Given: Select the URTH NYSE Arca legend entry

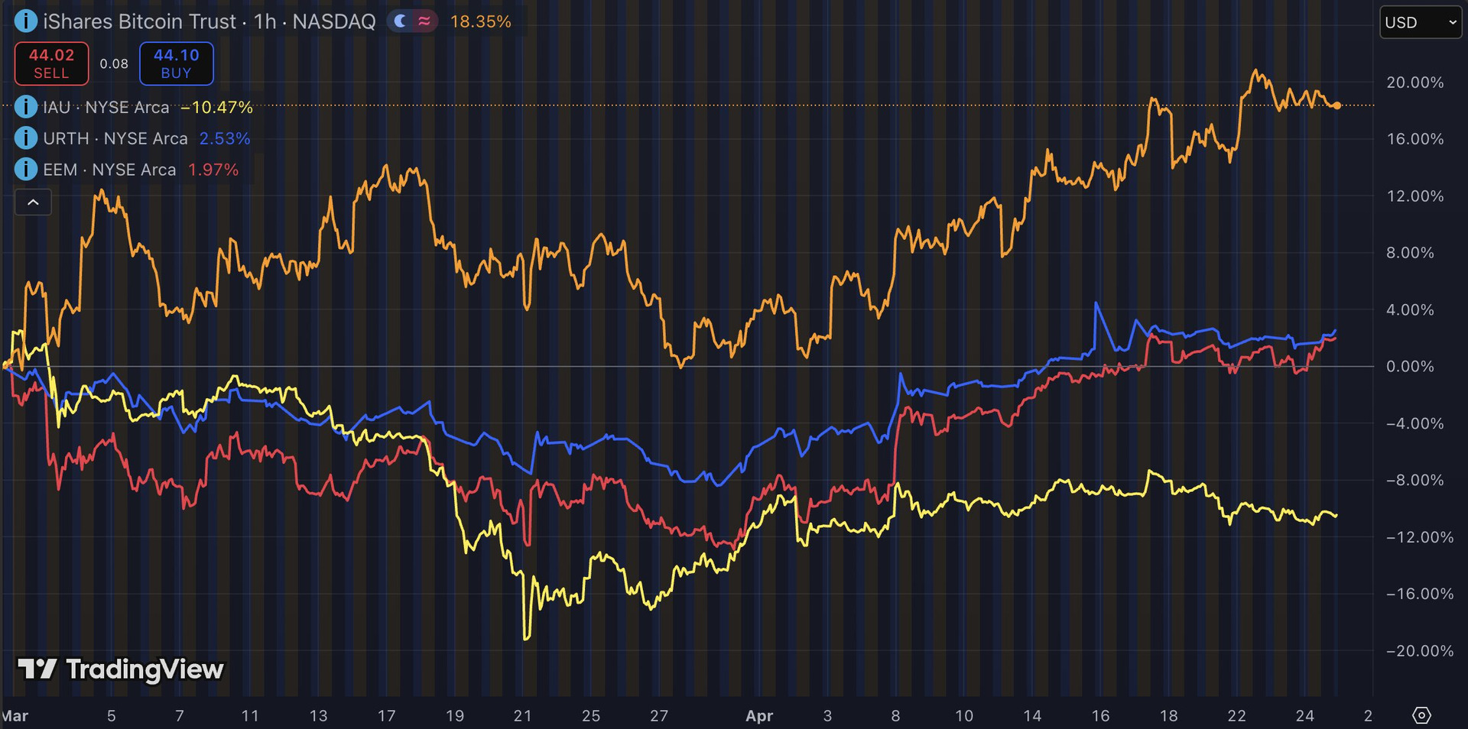Looking at the screenshot, I should pyautogui.click(x=115, y=138).
